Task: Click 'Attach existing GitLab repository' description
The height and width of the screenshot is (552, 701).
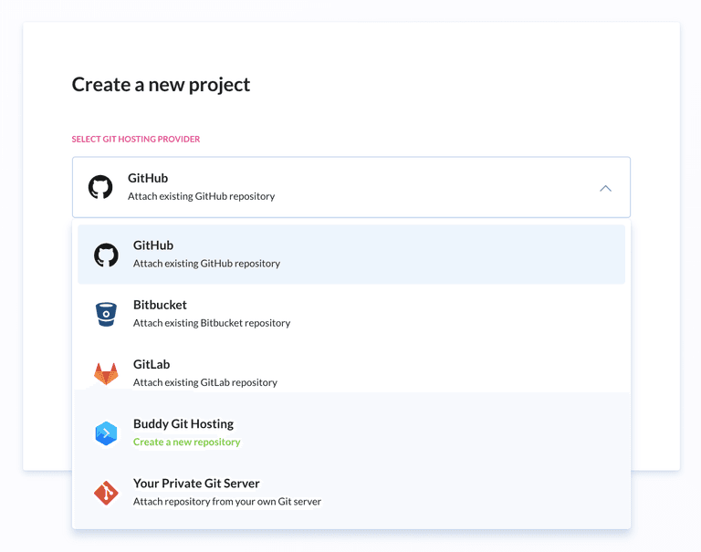Action: pyautogui.click(x=205, y=382)
